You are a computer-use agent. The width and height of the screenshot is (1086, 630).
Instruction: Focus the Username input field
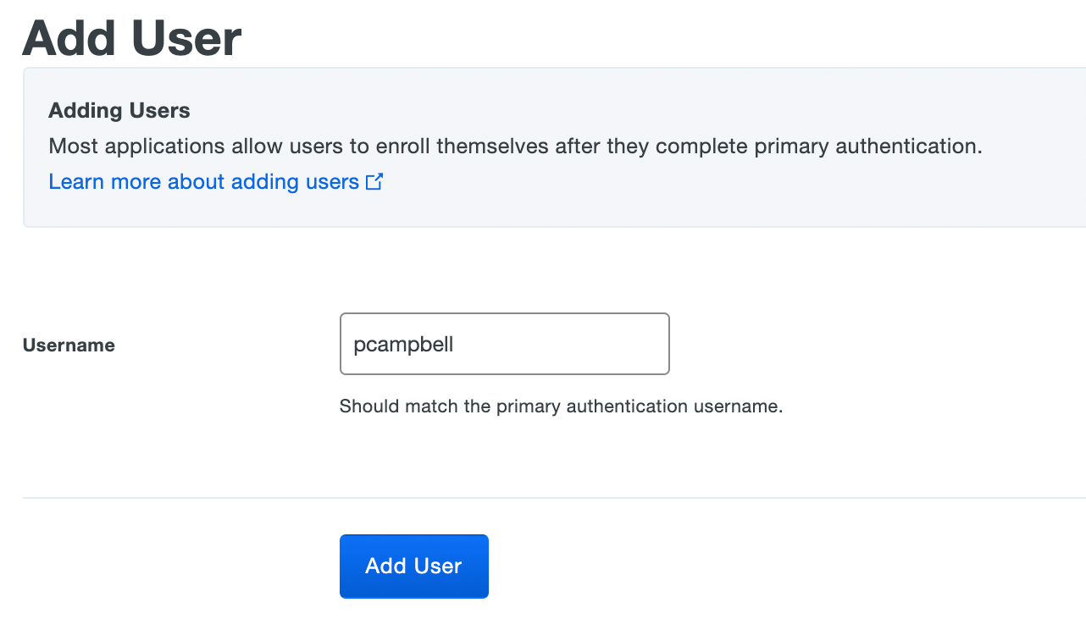tap(504, 344)
